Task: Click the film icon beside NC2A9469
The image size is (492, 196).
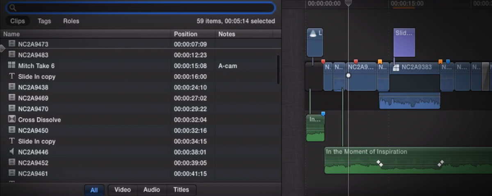Action: (x=12, y=98)
